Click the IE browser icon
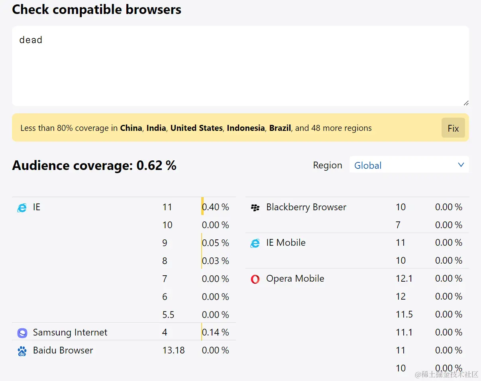The image size is (481, 381). [22, 207]
